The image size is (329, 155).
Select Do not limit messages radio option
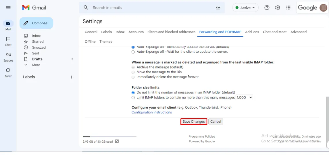coord(133,93)
